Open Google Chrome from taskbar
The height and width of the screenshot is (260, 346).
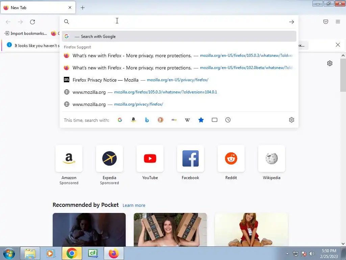coord(72,253)
